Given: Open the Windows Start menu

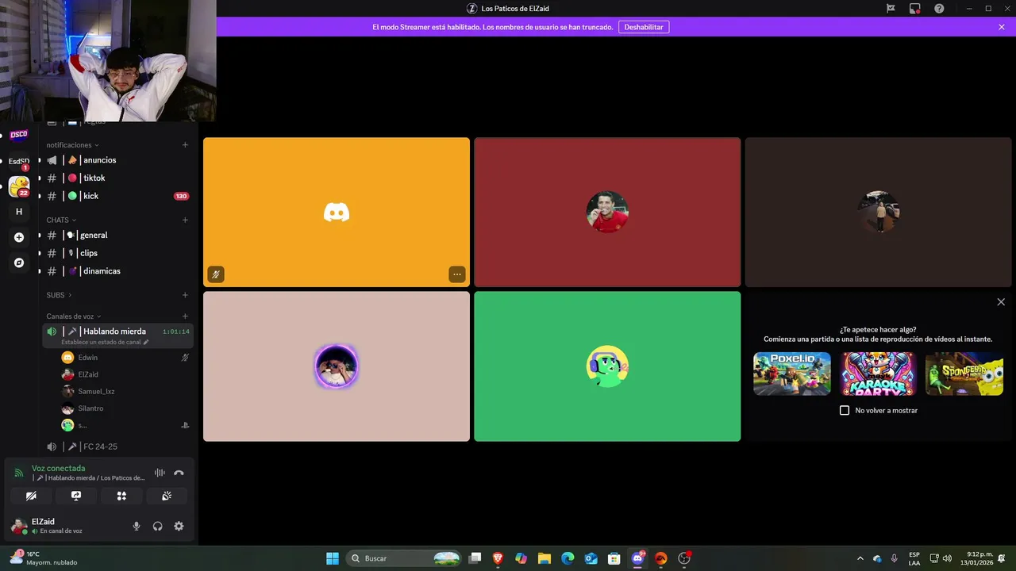Looking at the screenshot, I should (x=333, y=558).
